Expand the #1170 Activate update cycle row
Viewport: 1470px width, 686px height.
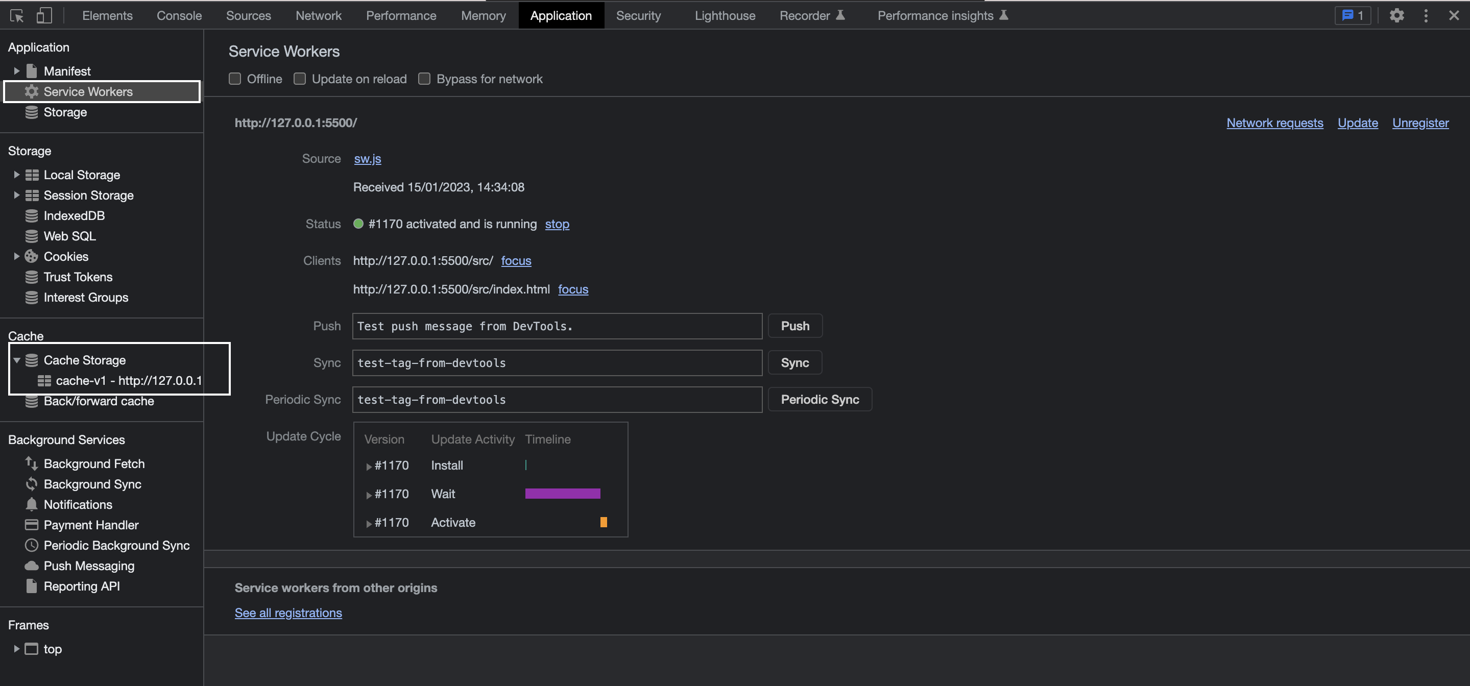tap(369, 524)
